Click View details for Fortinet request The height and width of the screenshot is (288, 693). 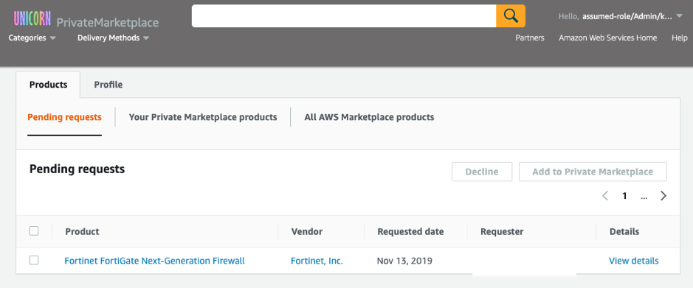(x=634, y=261)
